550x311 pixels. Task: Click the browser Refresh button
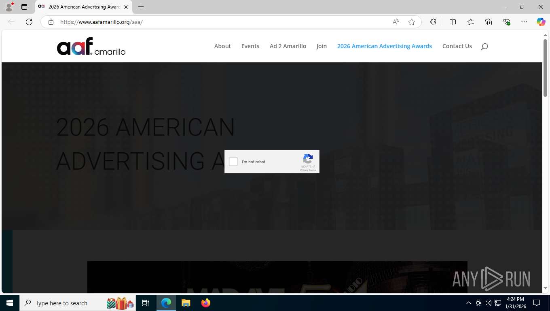click(29, 22)
